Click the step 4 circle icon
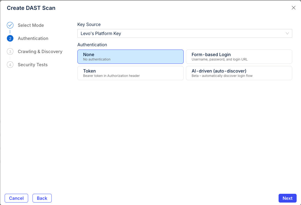301x205 pixels. click(10, 65)
